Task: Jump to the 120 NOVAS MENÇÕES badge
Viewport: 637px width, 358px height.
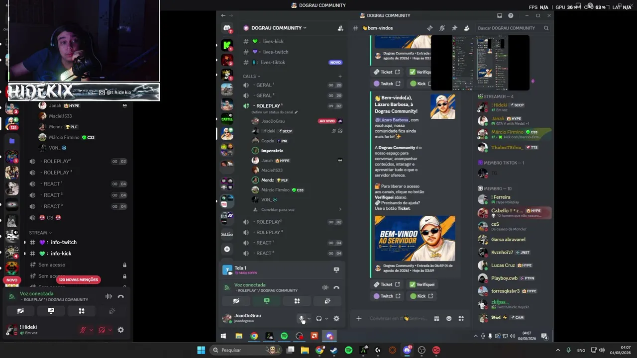Action: (78, 280)
